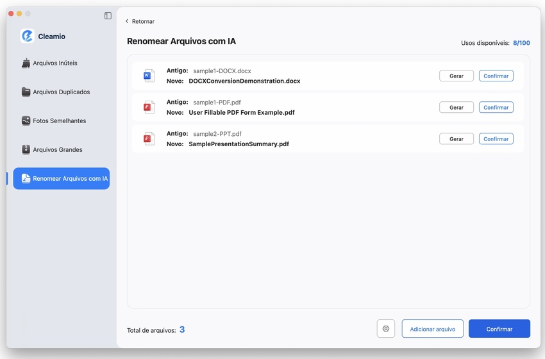The height and width of the screenshot is (359, 545).
Task: Click the Word icon for sample1-DOCX.docx
Action: pyautogui.click(x=149, y=76)
